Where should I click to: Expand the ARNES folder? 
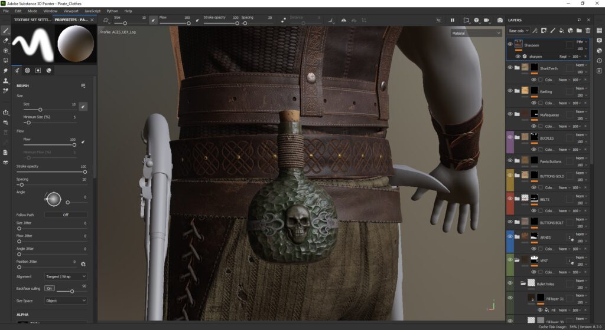[x=517, y=237]
